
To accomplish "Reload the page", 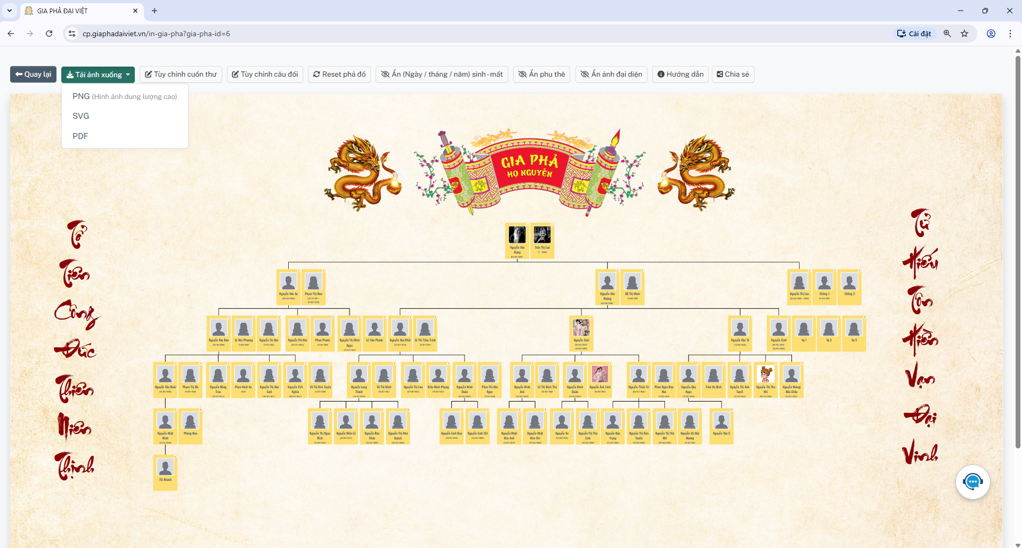I will tap(49, 34).
